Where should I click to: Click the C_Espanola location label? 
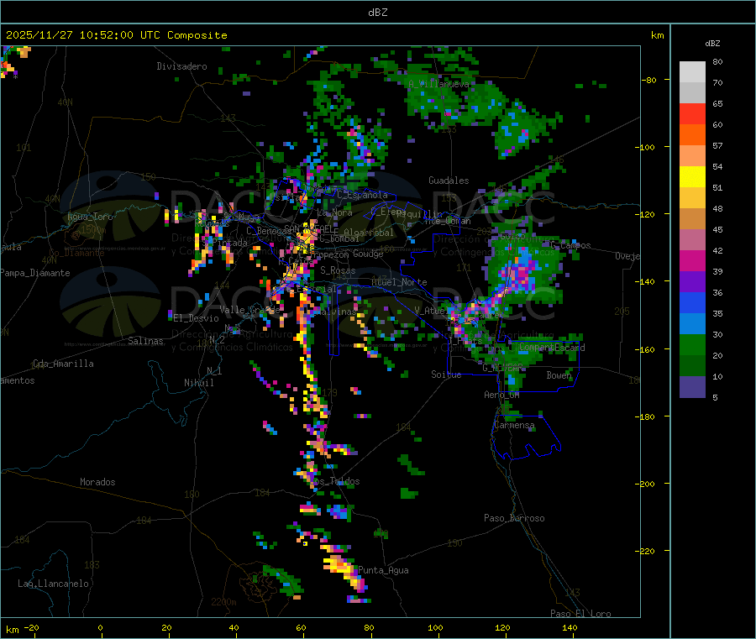pyautogui.click(x=362, y=195)
